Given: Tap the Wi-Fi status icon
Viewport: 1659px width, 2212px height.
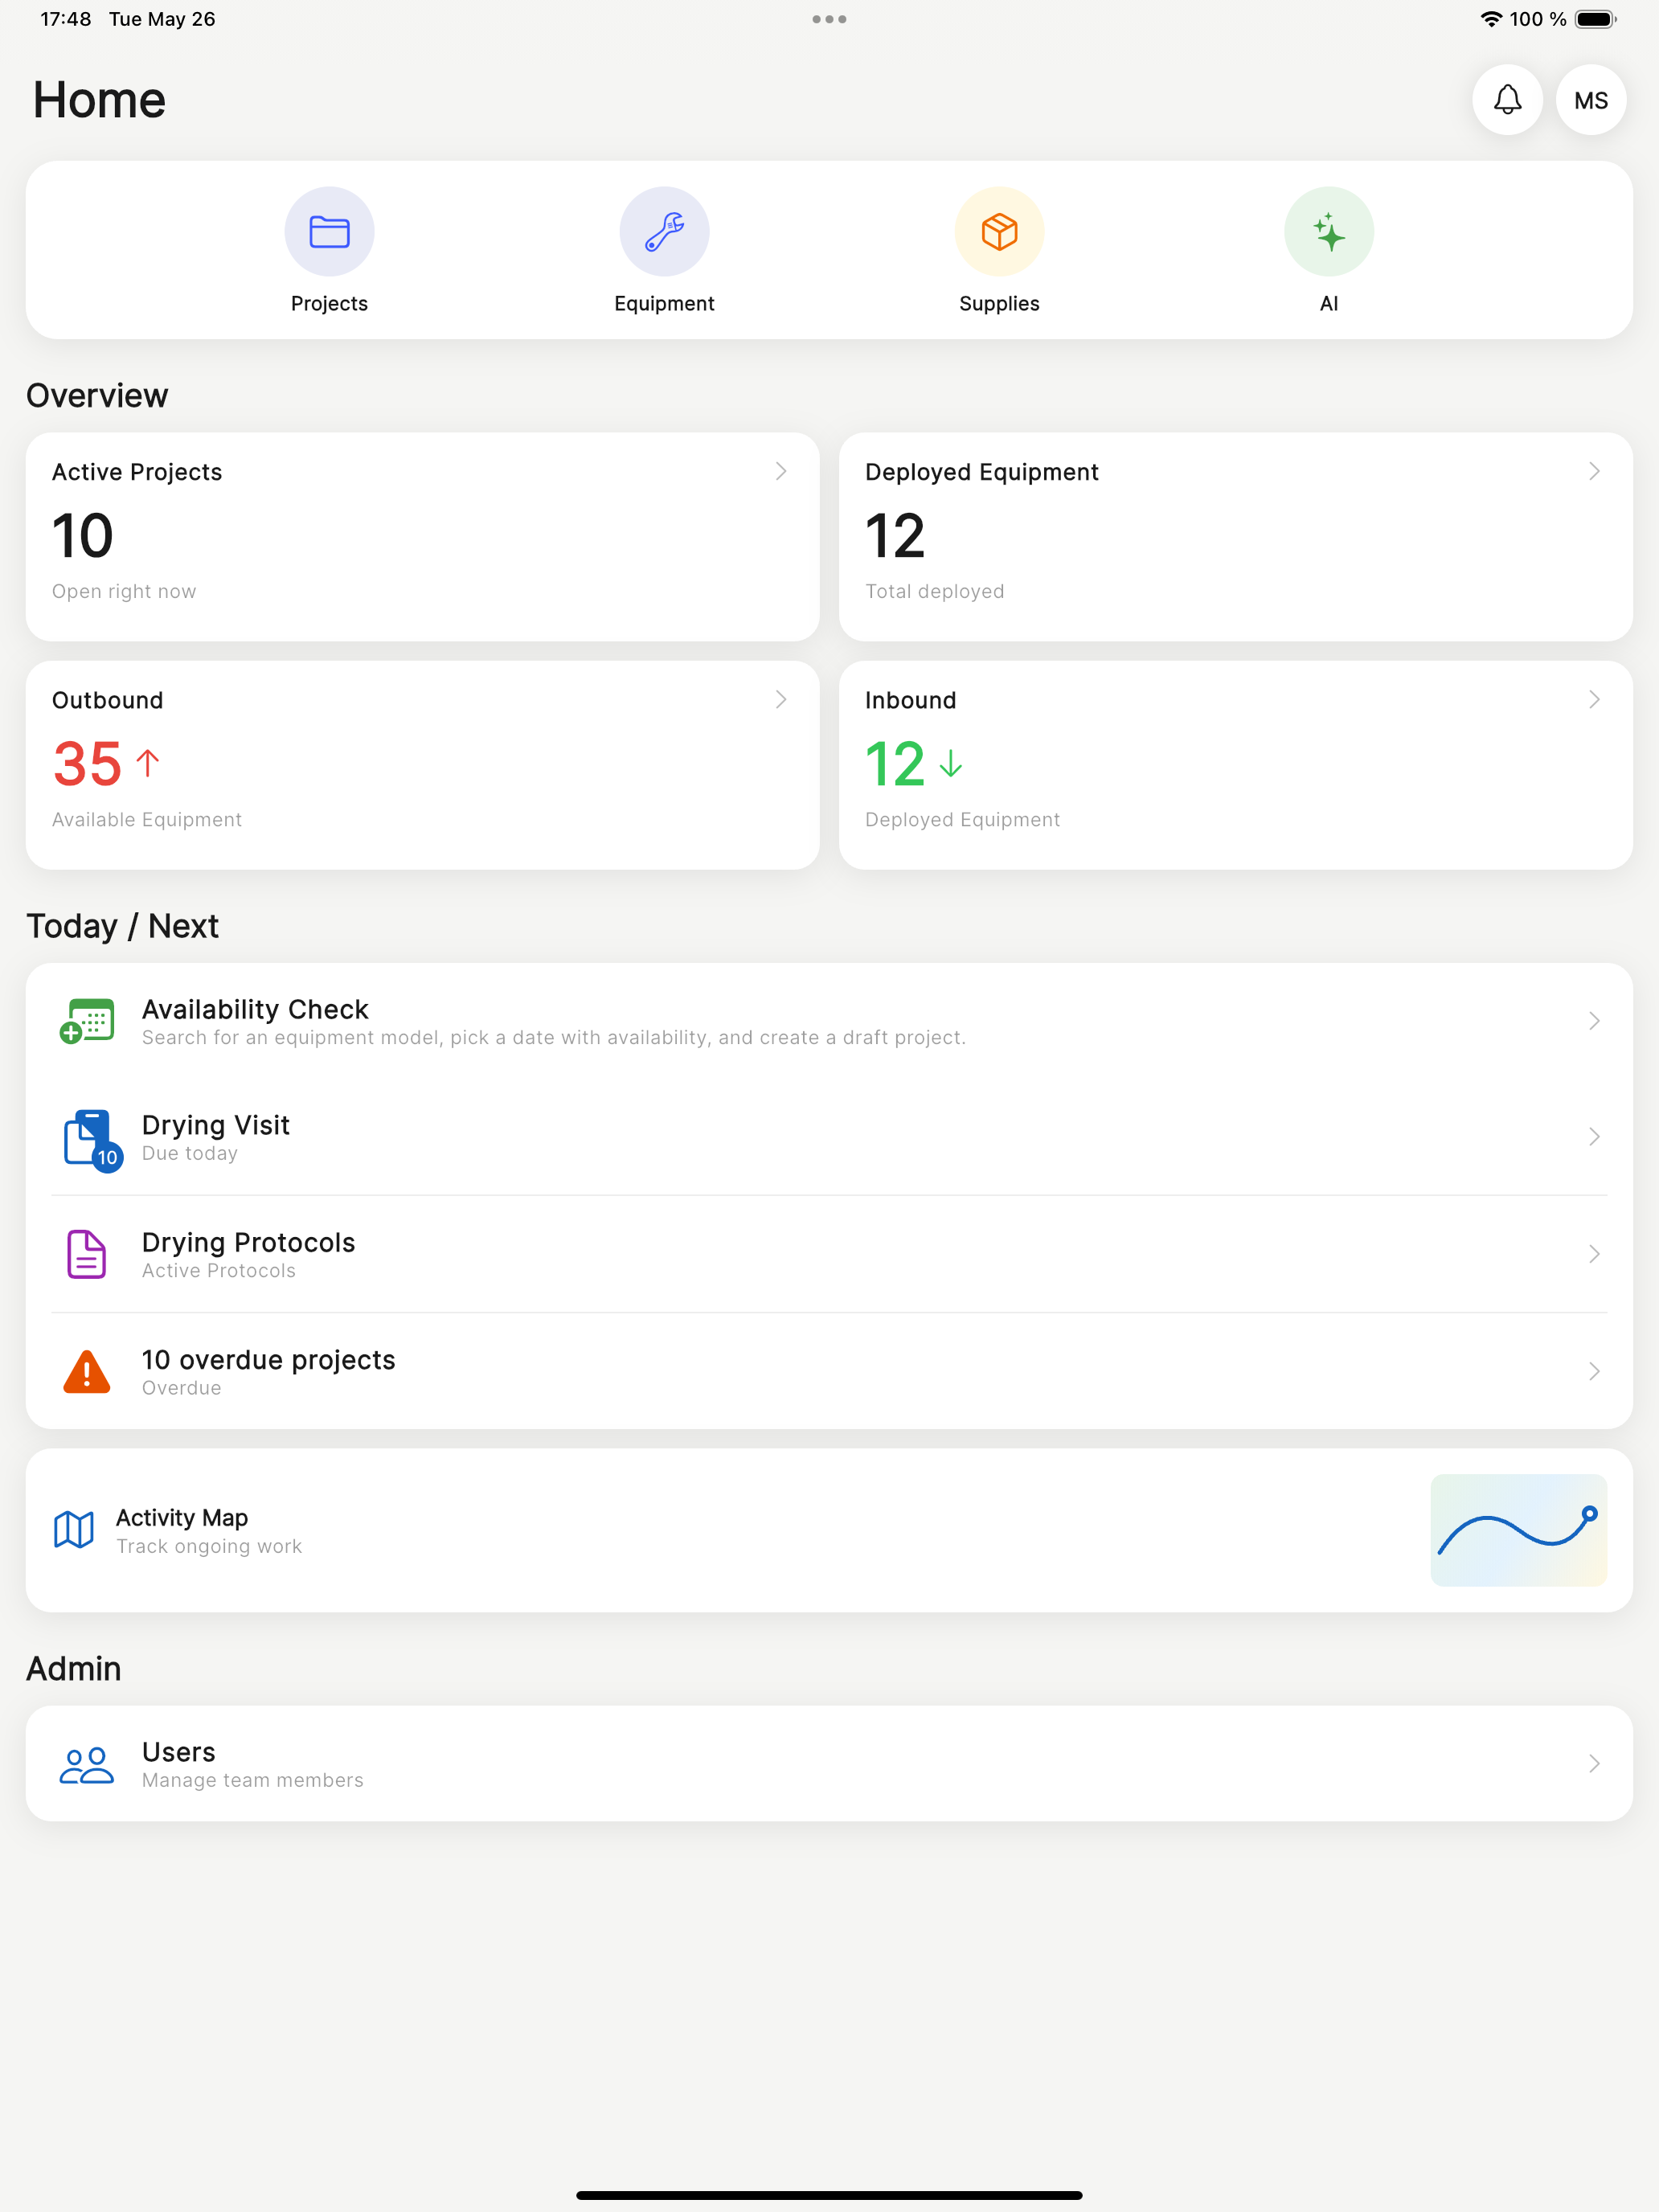Looking at the screenshot, I should pos(1490,19).
